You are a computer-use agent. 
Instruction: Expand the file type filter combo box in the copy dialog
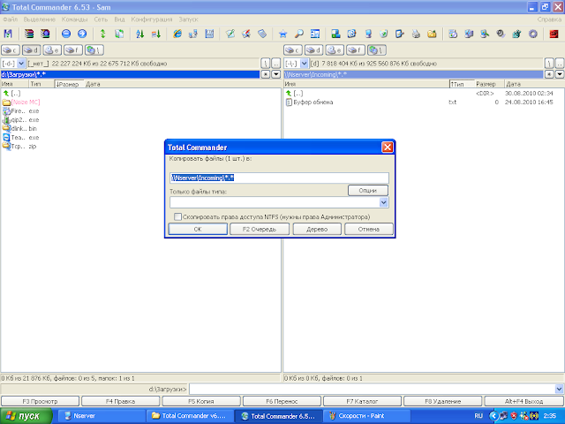[x=384, y=202]
